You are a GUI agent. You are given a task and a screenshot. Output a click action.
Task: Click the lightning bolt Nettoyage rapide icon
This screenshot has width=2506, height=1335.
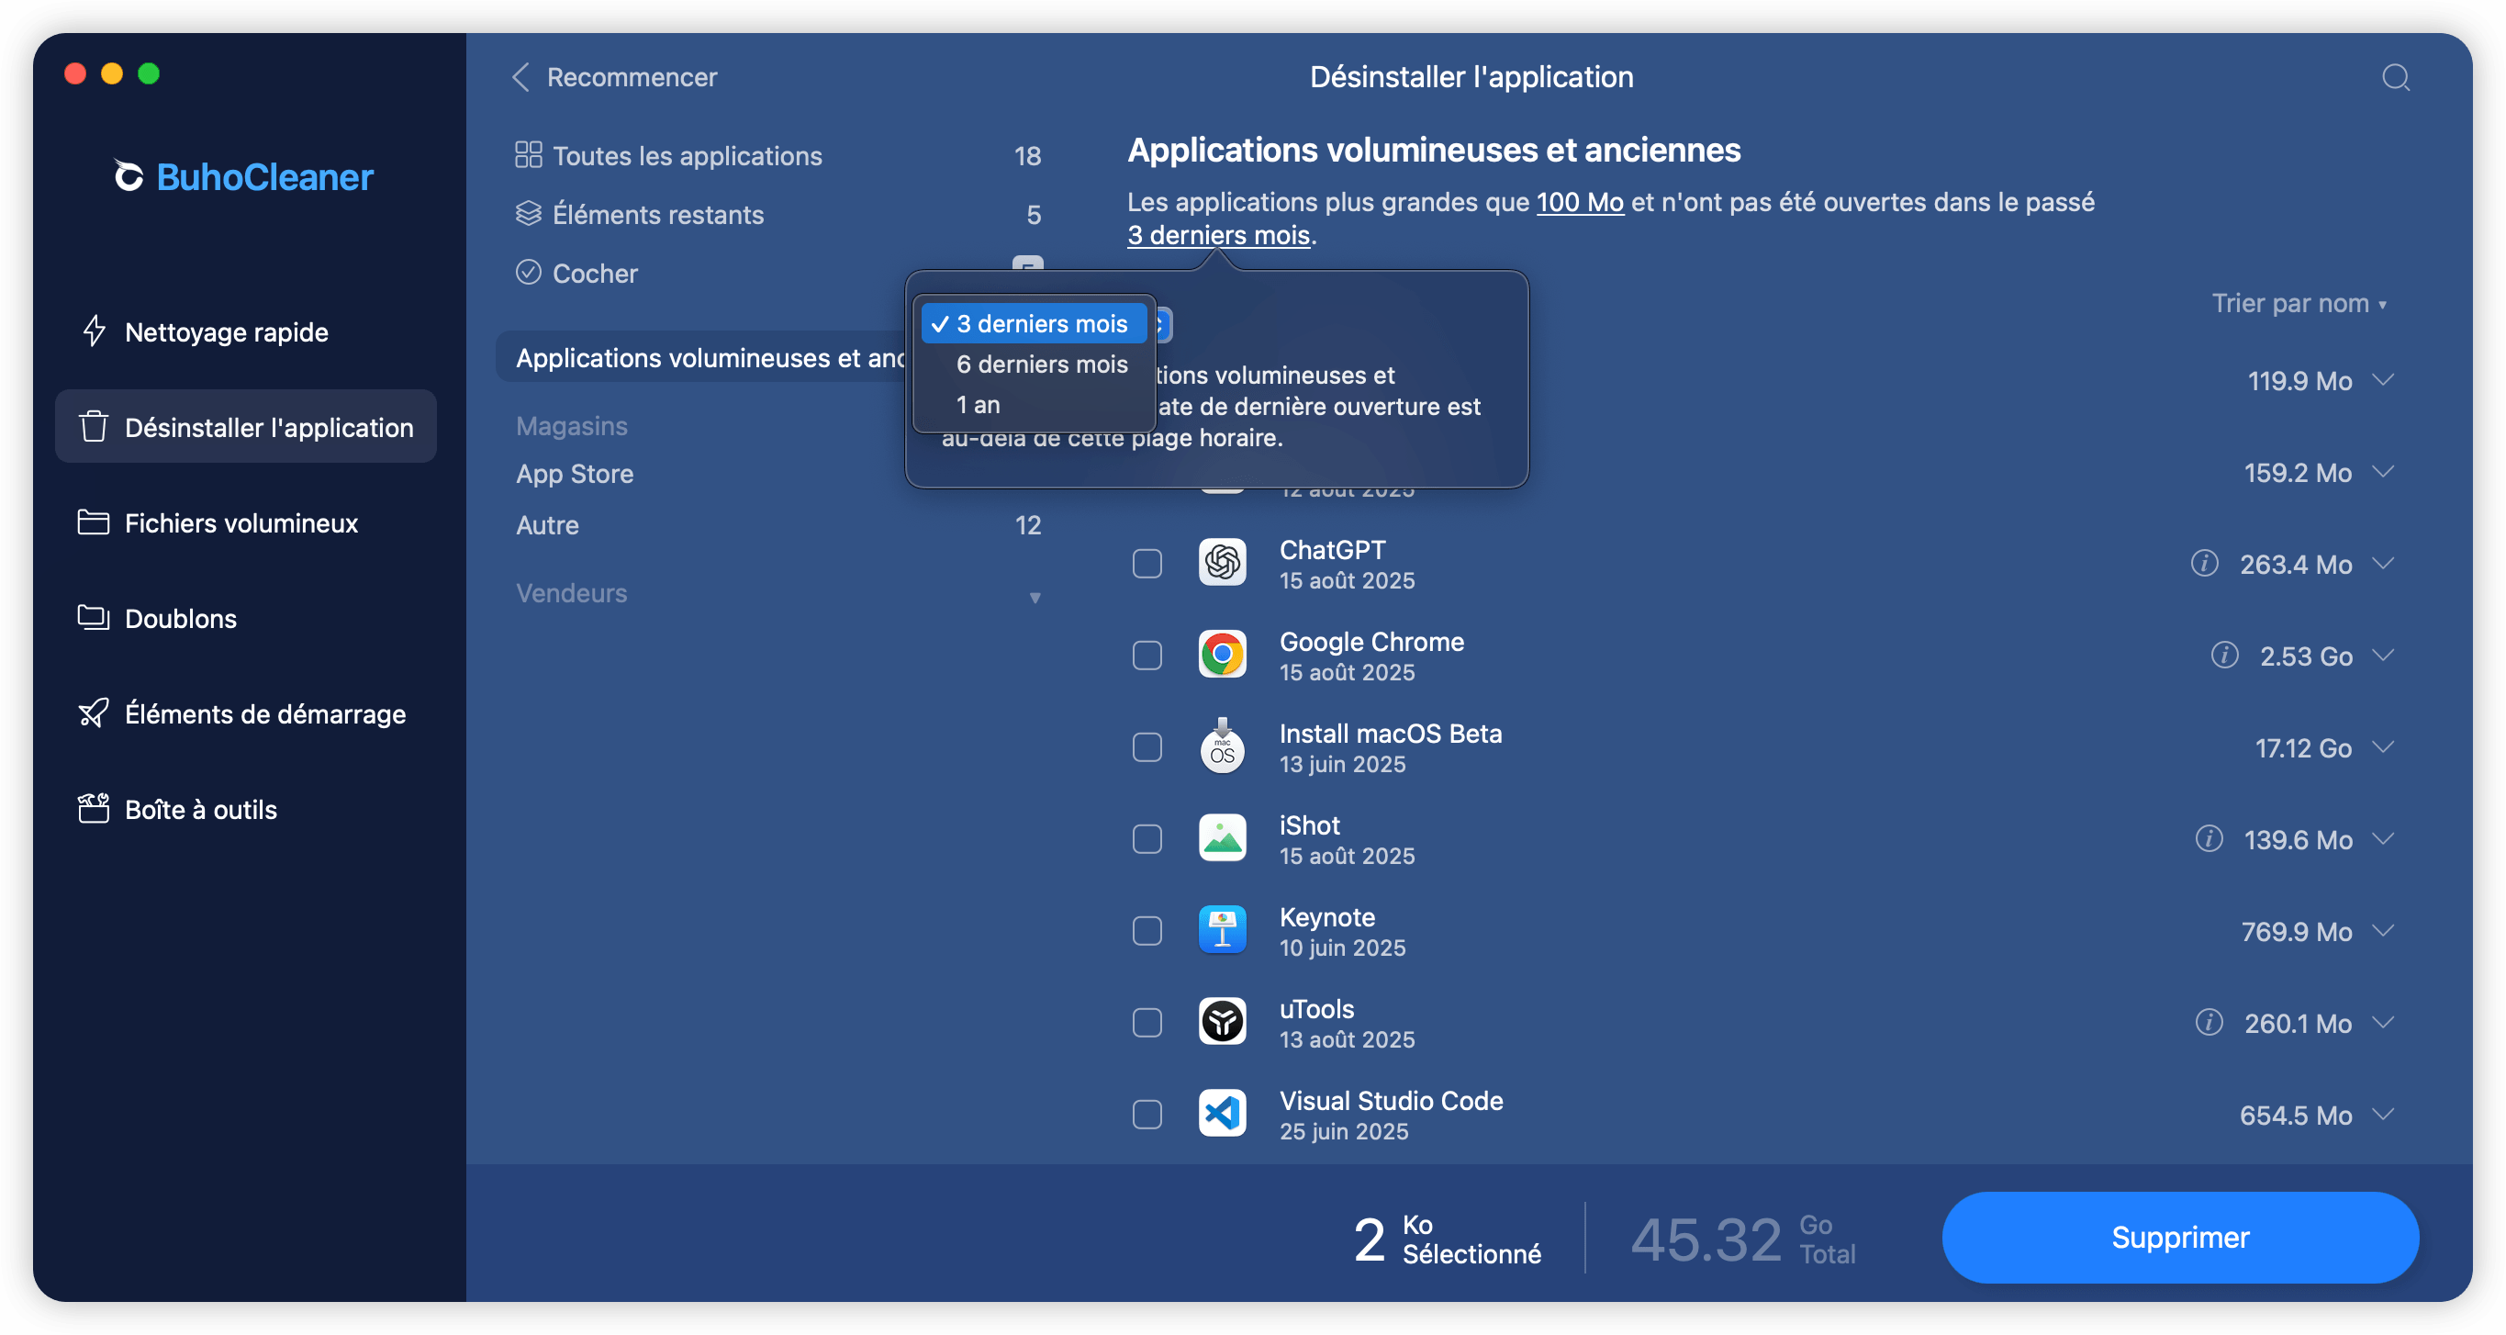pos(94,331)
